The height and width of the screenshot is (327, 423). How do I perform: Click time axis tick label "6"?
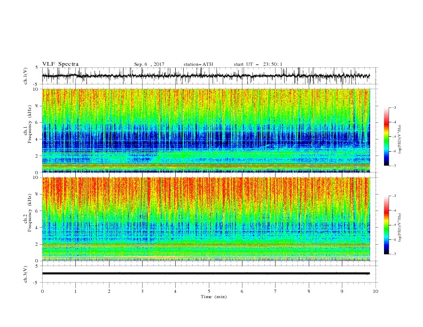tap(242, 291)
